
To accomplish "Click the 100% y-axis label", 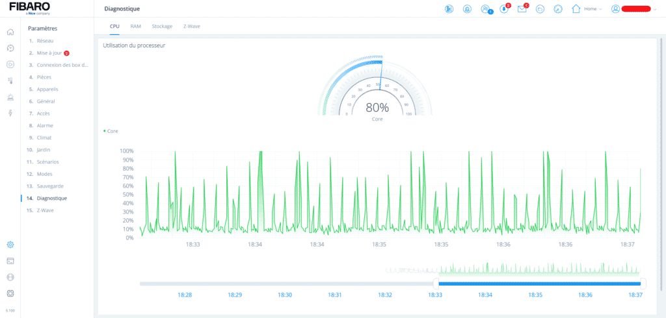I will coord(127,151).
